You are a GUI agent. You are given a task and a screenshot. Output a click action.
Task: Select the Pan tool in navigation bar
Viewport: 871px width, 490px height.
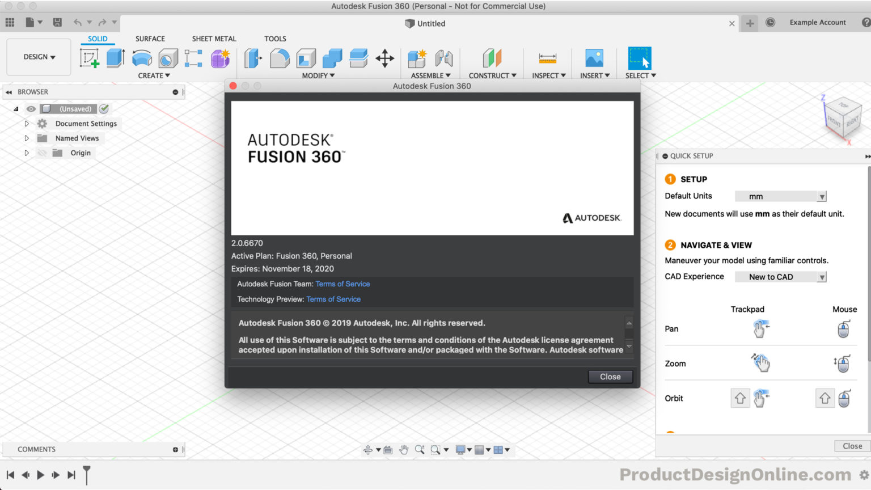404,449
